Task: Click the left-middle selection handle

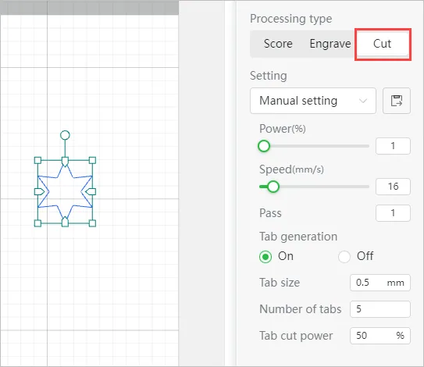Action: point(39,192)
